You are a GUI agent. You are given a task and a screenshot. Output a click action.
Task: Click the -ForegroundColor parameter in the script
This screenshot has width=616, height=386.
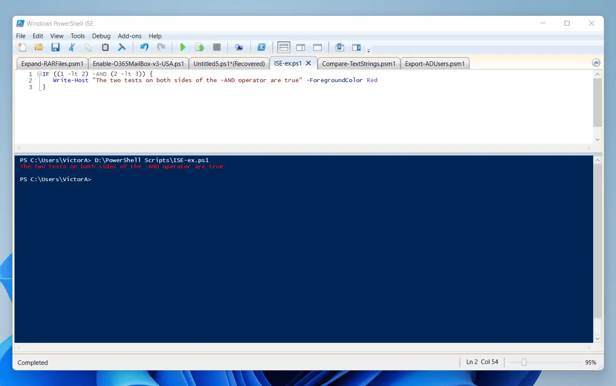click(x=334, y=80)
